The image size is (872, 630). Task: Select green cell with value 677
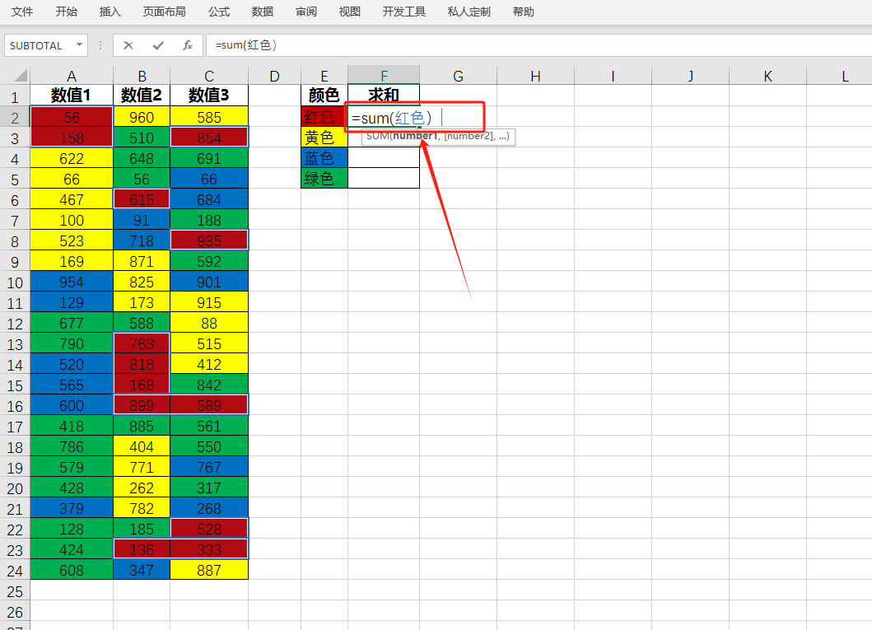point(72,323)
